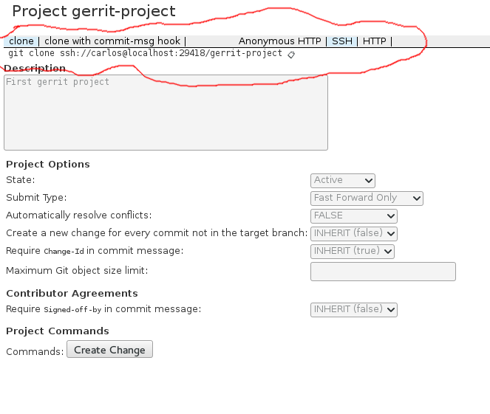Switch clone protocol to SSH

pyautogui.click(x=342, y=41)
